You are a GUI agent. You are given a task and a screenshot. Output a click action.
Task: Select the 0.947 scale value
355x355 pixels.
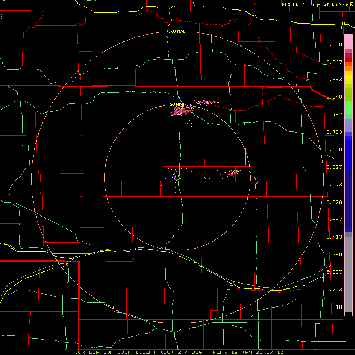[x=334, y=62]
